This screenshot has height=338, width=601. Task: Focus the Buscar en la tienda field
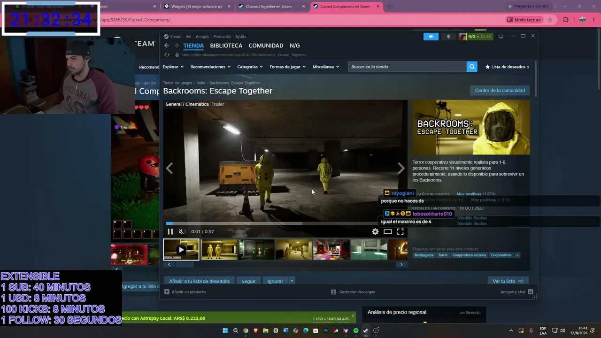[x=408, y=67]
